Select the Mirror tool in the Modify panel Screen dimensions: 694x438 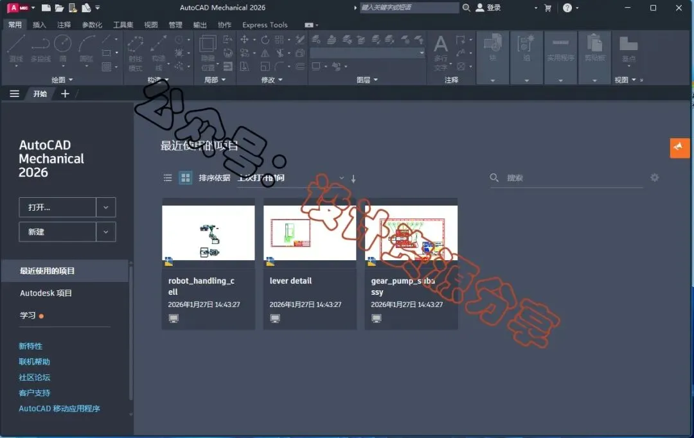[265, 53]
